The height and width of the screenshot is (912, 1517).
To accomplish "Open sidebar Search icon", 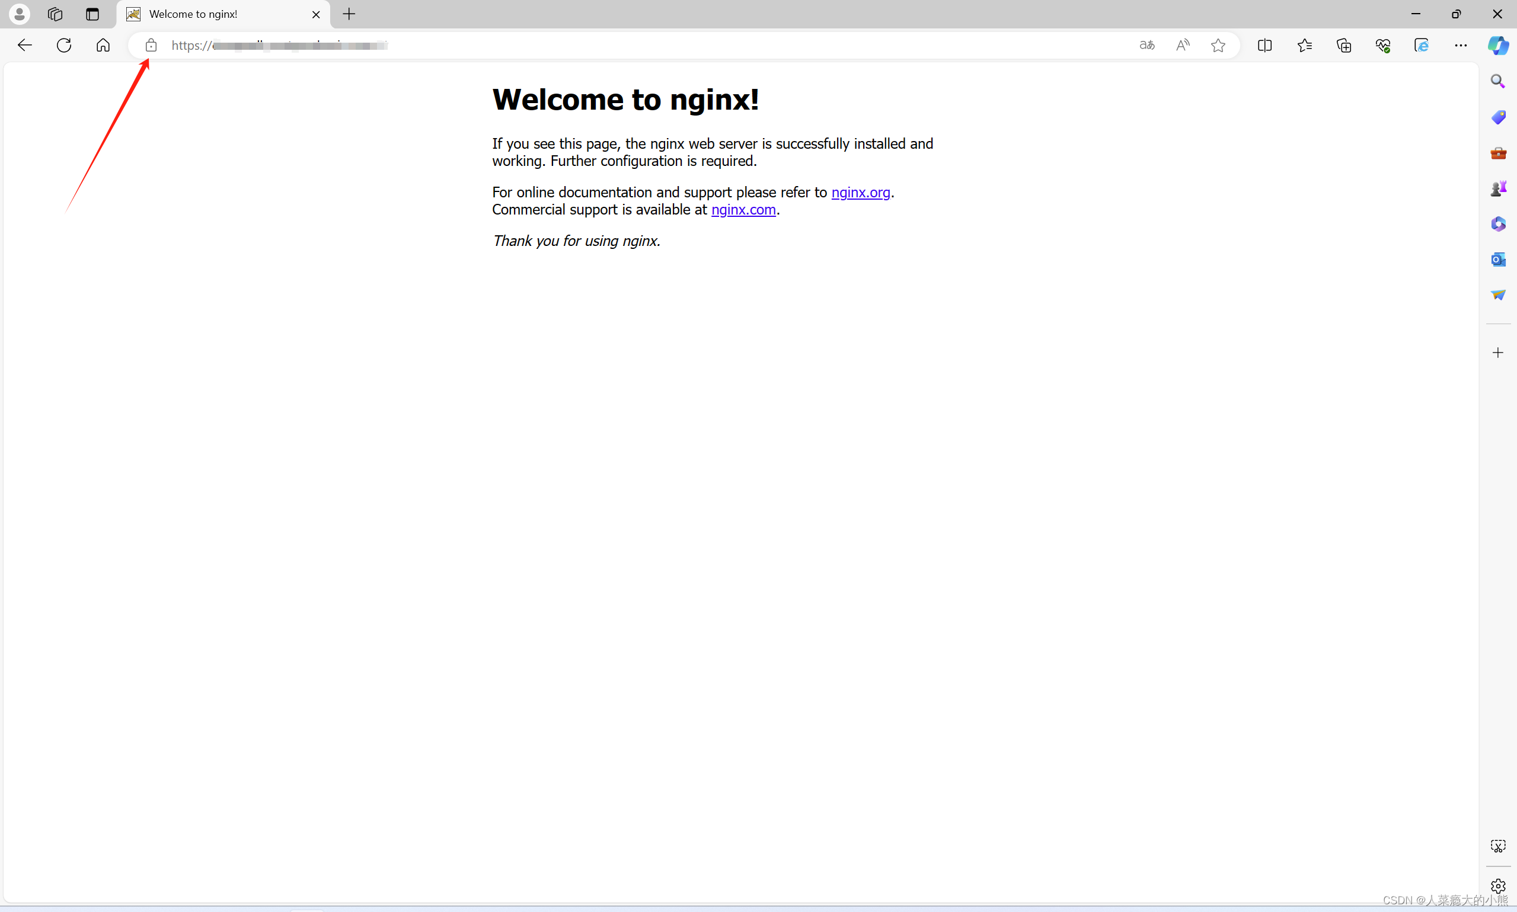I will [1498, 81].
